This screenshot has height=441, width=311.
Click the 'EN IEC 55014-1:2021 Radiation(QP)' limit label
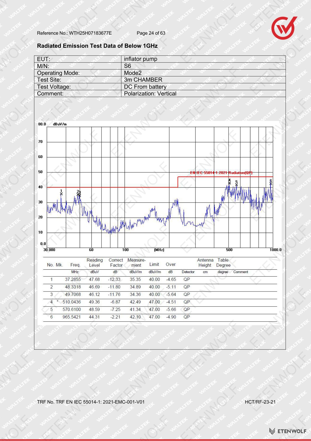click(x=221, y=173)
